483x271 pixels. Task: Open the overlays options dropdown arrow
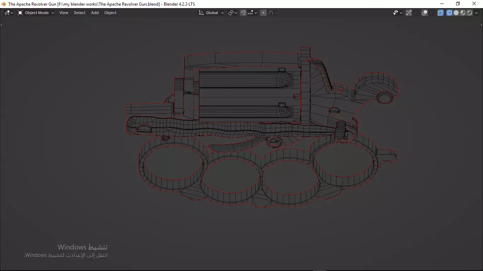coord(432,13)
